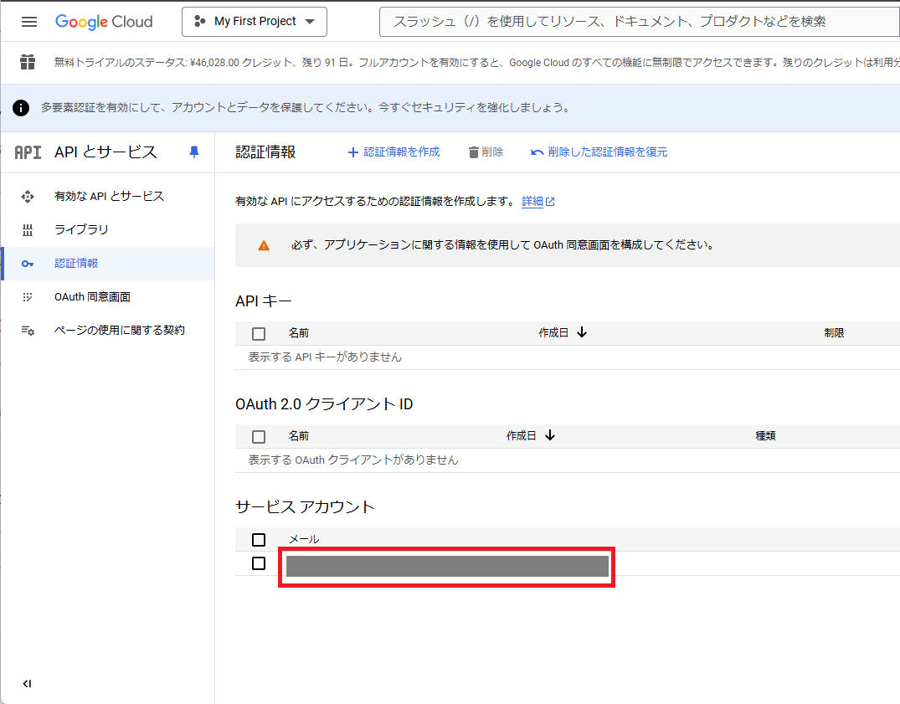Click the OAuth consent screen dots icon
The image size is (900, 704).
[27, 297]
